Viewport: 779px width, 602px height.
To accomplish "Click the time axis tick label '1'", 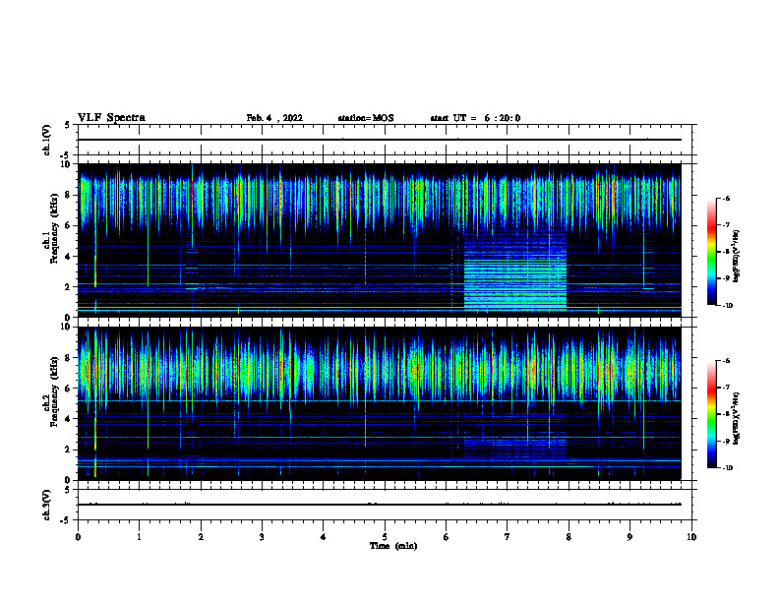I will coord(139,537).
